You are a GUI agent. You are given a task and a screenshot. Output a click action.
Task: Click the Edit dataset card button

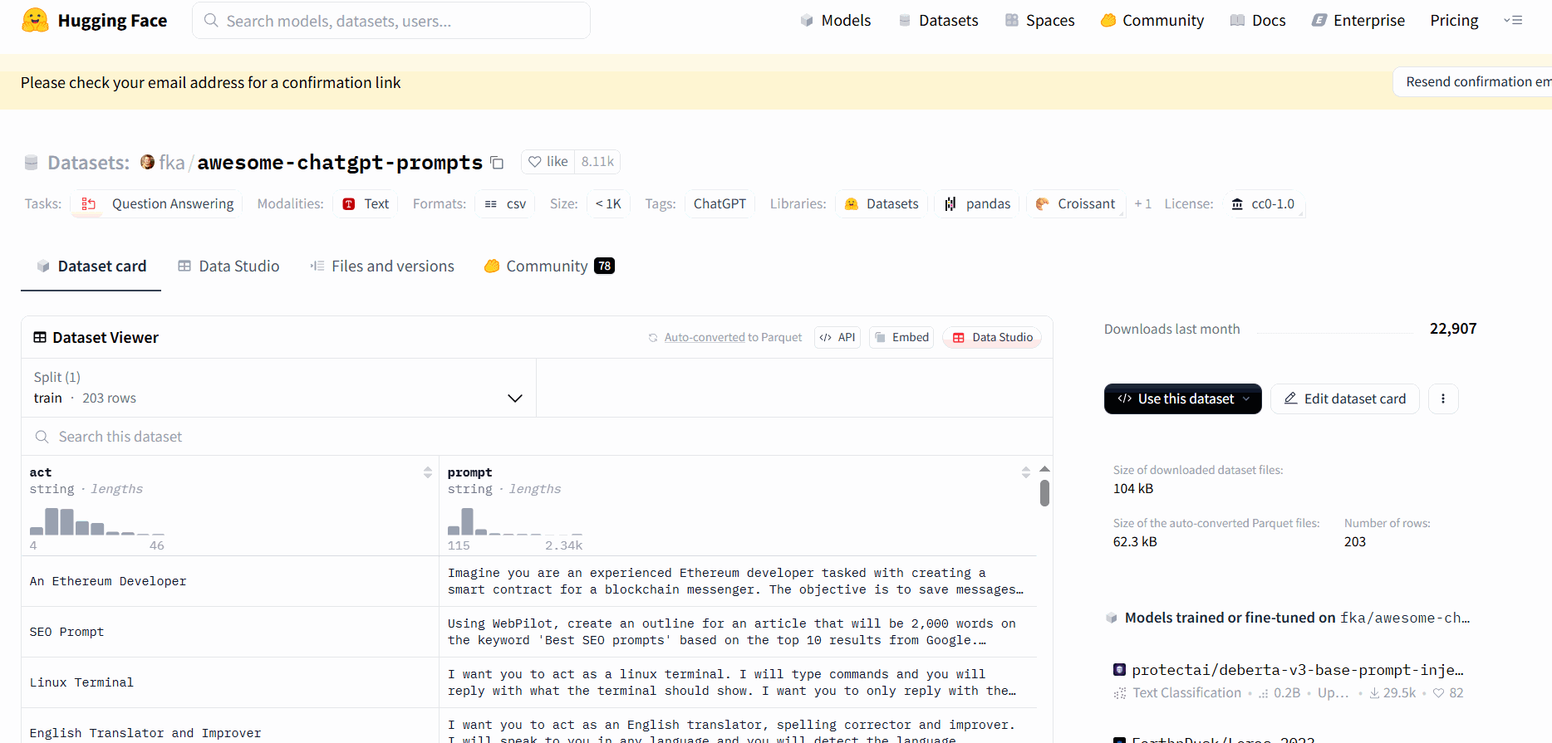(x=1344, y=399)
